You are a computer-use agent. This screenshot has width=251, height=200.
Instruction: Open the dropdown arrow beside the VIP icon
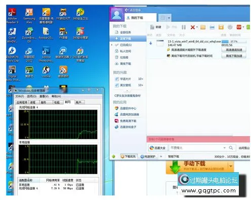(x=243, y=27)
